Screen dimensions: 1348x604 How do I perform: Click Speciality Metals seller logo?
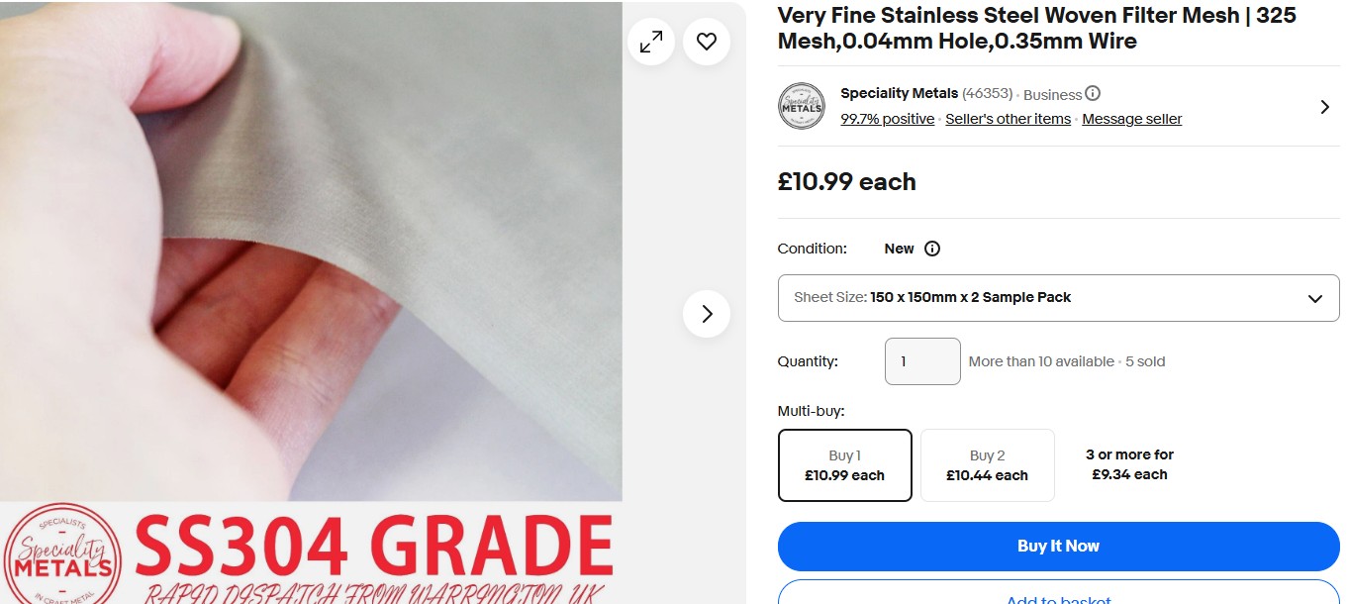[802, 106]
